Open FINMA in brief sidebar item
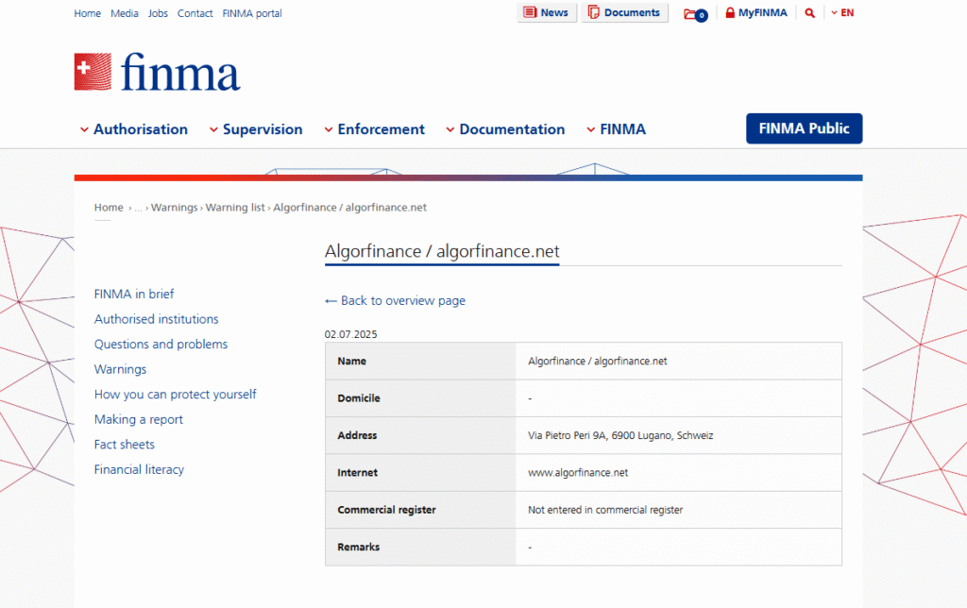Screen dimensions: 967x608 [x=134, y=295]
